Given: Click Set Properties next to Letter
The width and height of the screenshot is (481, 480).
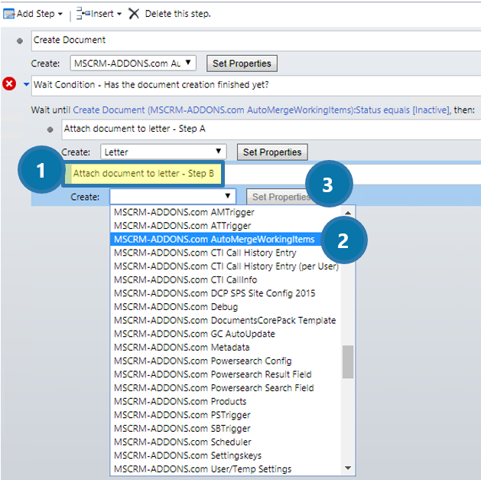Looking at the screenshot, I should (272, 152).
